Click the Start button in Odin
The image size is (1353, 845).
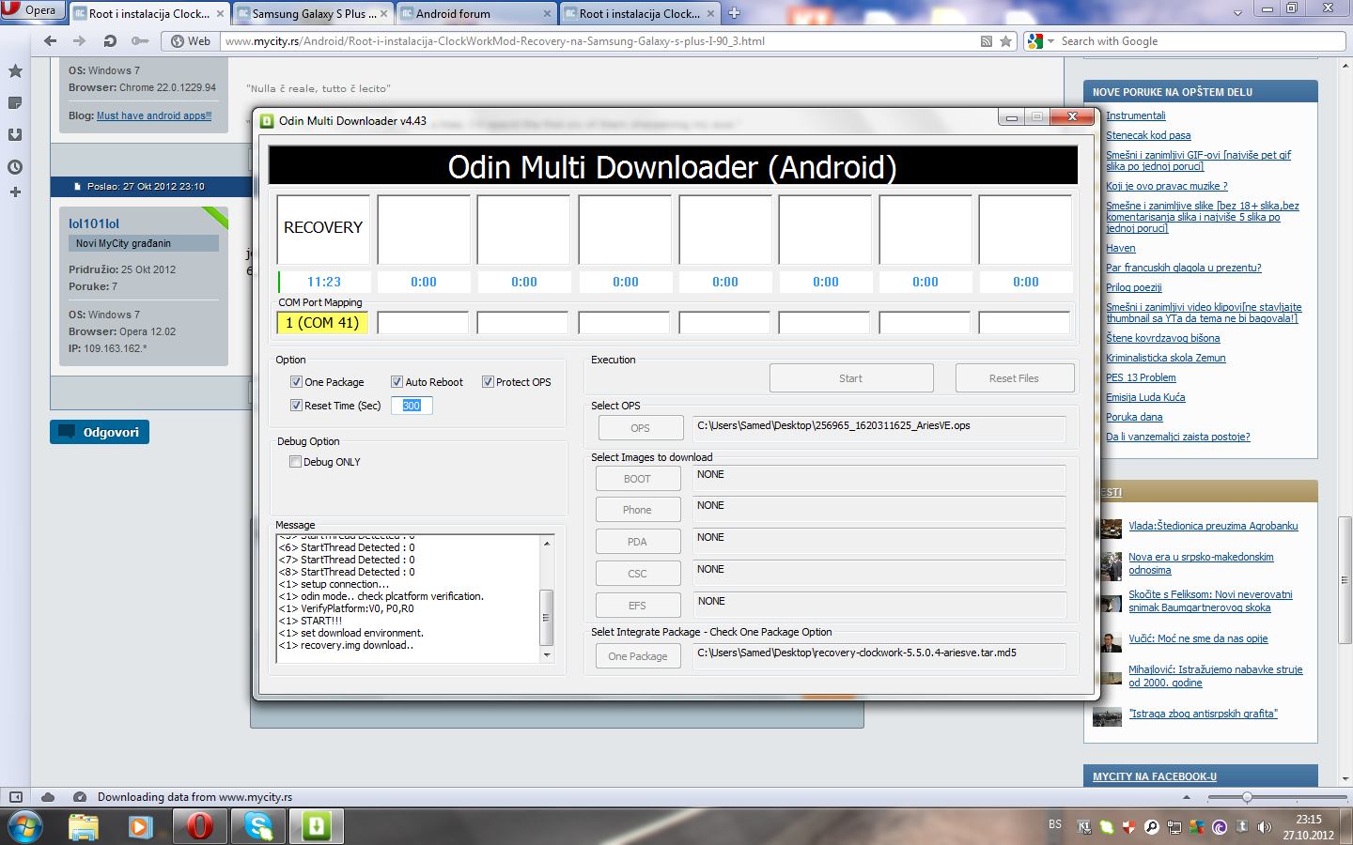(851, 378)
